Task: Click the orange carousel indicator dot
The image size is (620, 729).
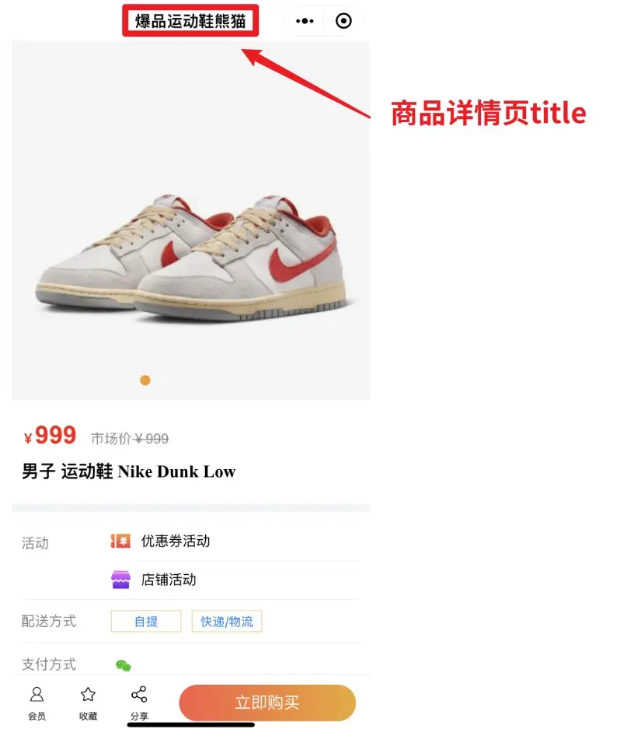Action: click(145, 380)
